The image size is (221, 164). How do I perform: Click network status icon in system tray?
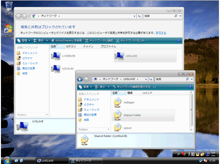[201, 160]
